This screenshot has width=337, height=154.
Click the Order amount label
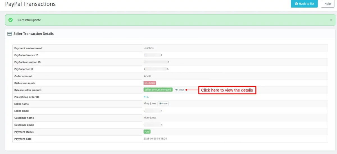[x=23, y=76]
